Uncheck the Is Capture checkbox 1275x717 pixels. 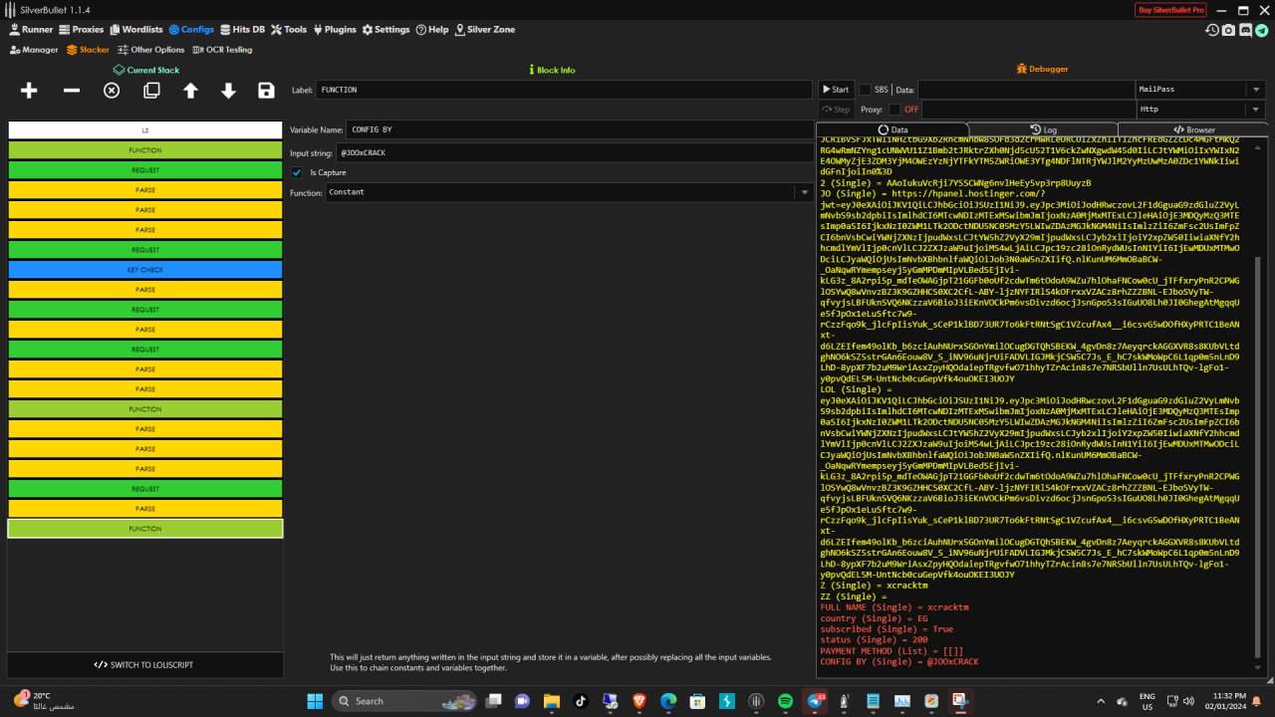click(297, 172)
